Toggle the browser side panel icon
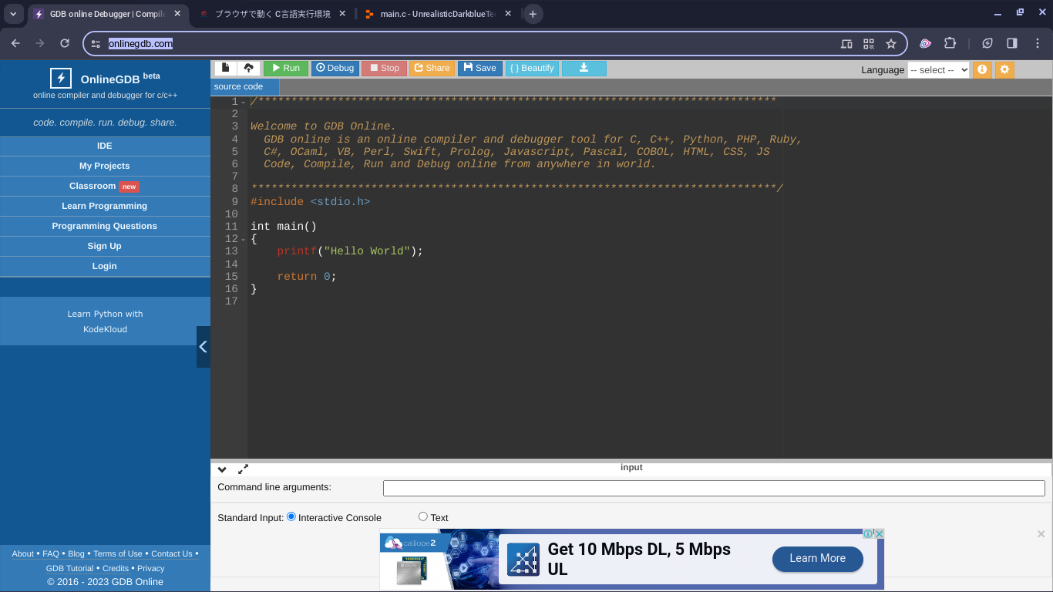Image resolution: width=1053 pixels, height=592 pixels. click(x=1012, y=43)
